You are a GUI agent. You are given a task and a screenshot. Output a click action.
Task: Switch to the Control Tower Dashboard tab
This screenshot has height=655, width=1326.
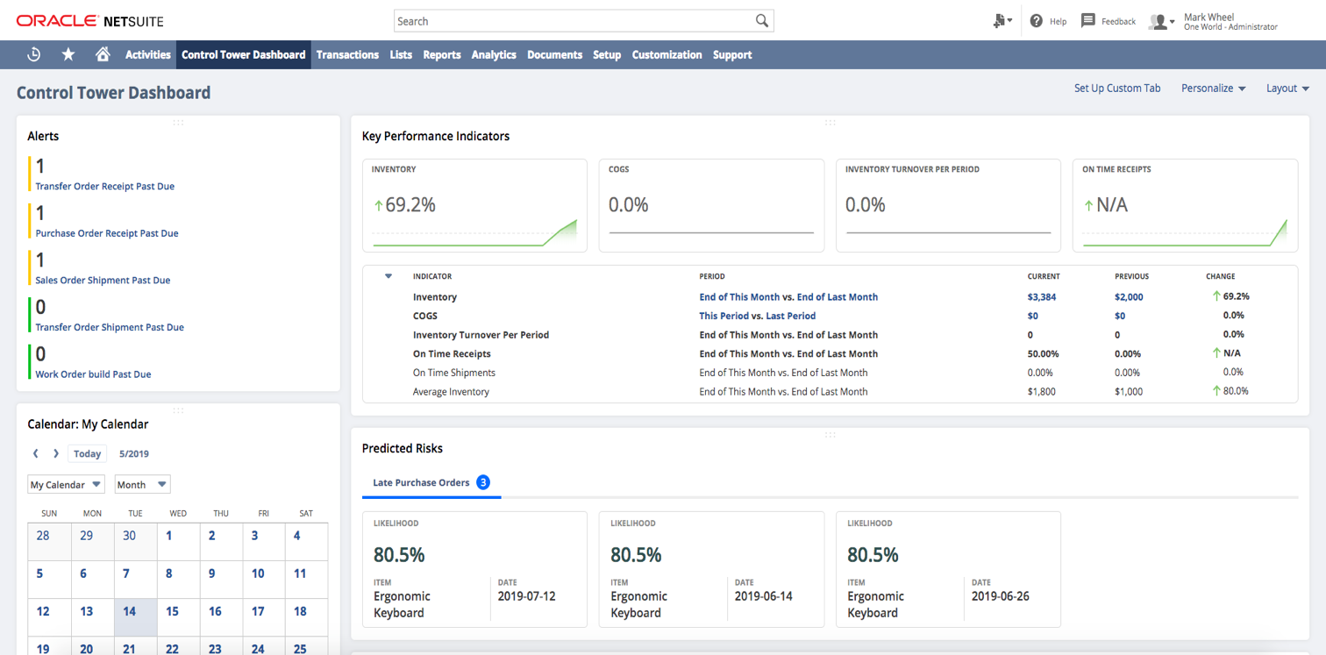pos(243,54)
